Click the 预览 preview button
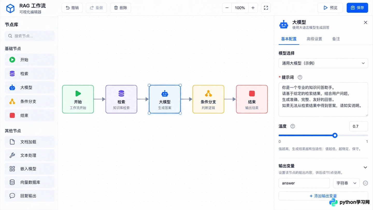The image size is (373, 210). pos(330,8)
